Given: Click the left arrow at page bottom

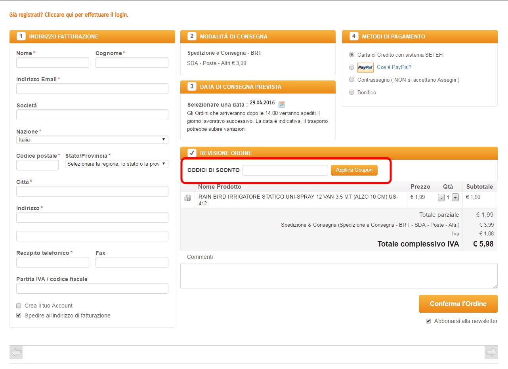Looking at the screenshot, I should pyautogui.click(x=16, y=352).
